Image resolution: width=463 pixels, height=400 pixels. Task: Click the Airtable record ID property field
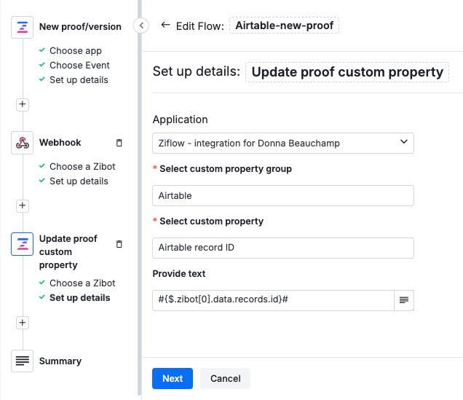[283, 248]
